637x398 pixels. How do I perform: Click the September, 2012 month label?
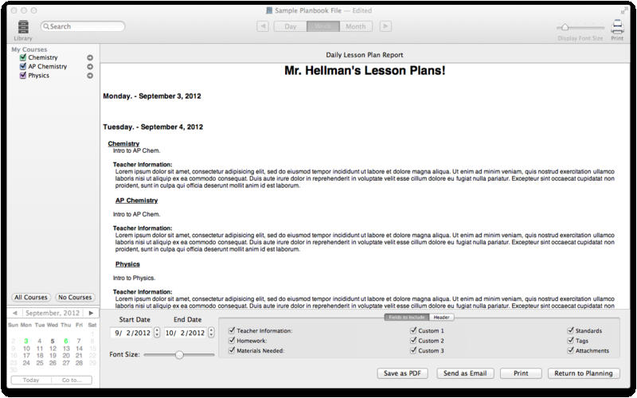tap(53, 313)
